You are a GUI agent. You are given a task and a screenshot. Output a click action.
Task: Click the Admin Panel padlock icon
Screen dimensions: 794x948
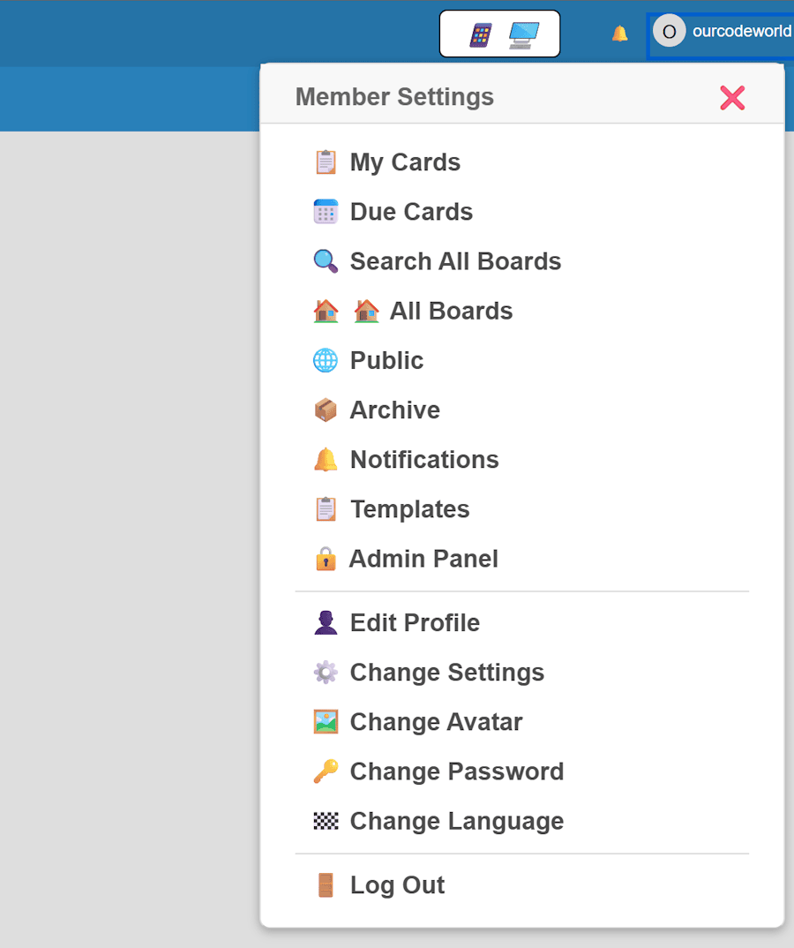(x=326, y=559)
